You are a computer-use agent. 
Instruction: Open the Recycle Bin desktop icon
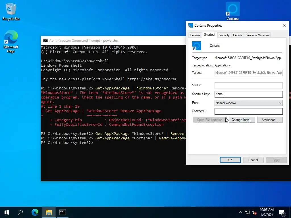[11, 11]
